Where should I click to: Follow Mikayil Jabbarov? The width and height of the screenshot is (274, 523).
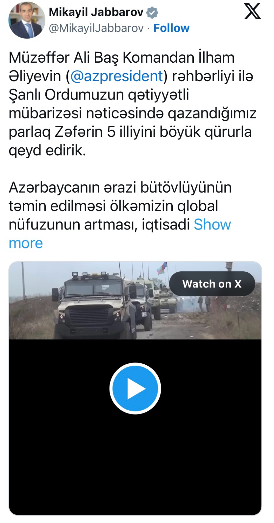[x=171, y=28]
